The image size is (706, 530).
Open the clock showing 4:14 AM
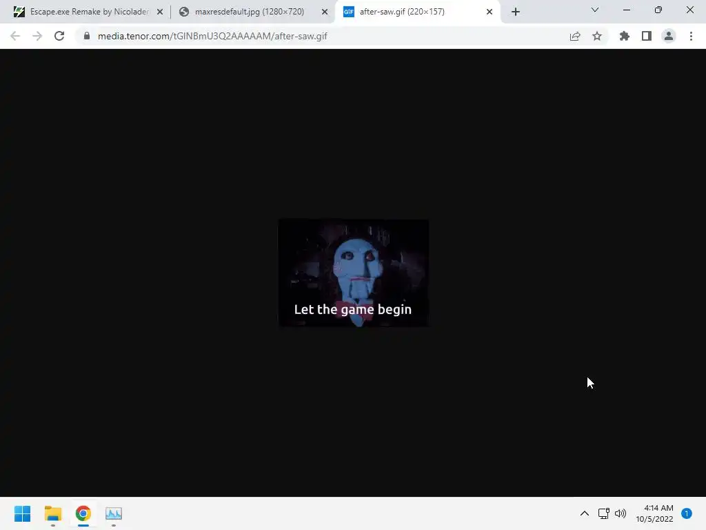[x=654, y=513]
